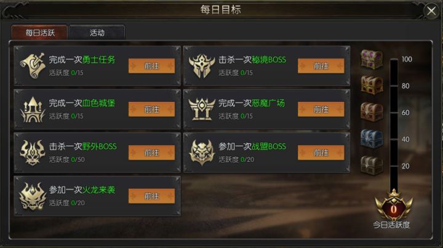Click the 勇士任务 scroll and sword icon
The width and height of the screenshot is (443, 248).
pos(33,66)
